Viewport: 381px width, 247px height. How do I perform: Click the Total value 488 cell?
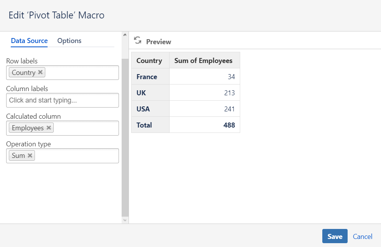(229, 125)
